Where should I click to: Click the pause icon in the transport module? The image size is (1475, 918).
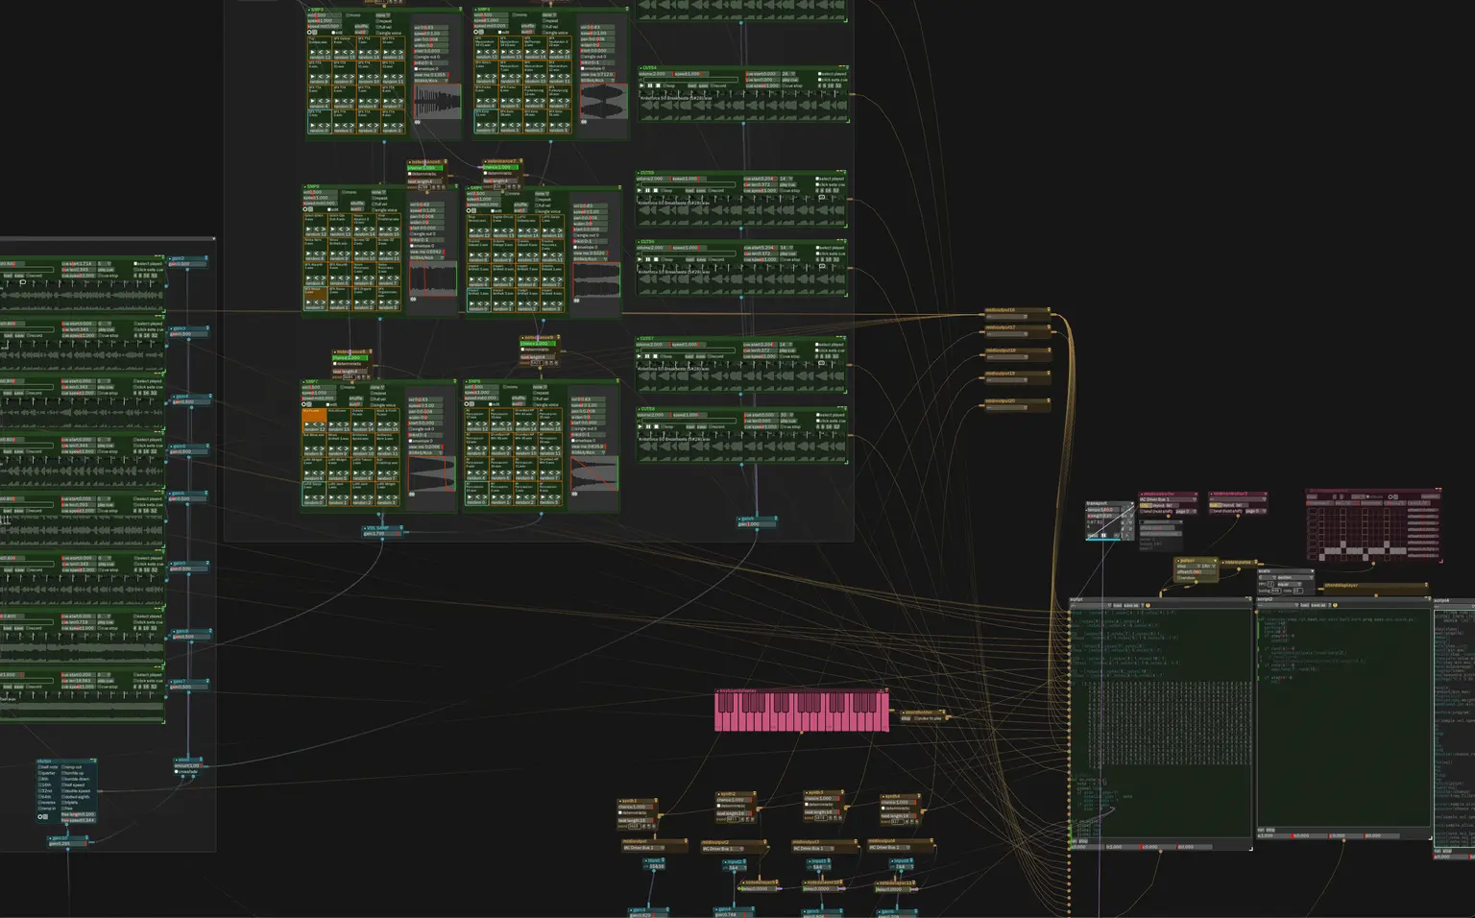coord(1104,535)
